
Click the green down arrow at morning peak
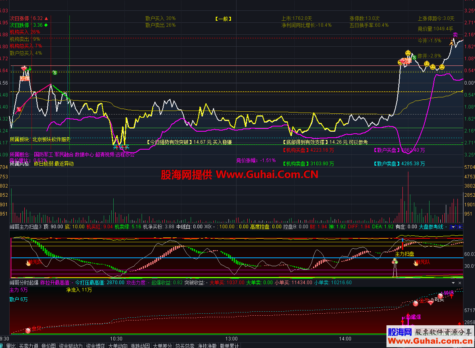click(x=30, y=69)
